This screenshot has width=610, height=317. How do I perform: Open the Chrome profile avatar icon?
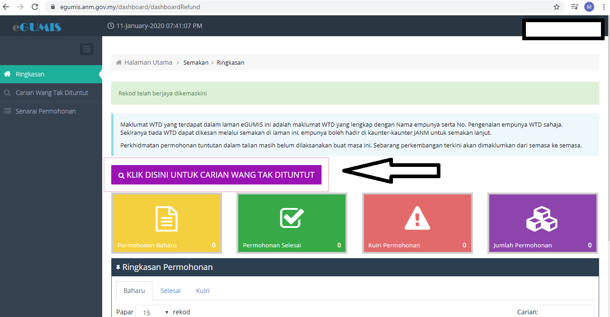(589, 7)
